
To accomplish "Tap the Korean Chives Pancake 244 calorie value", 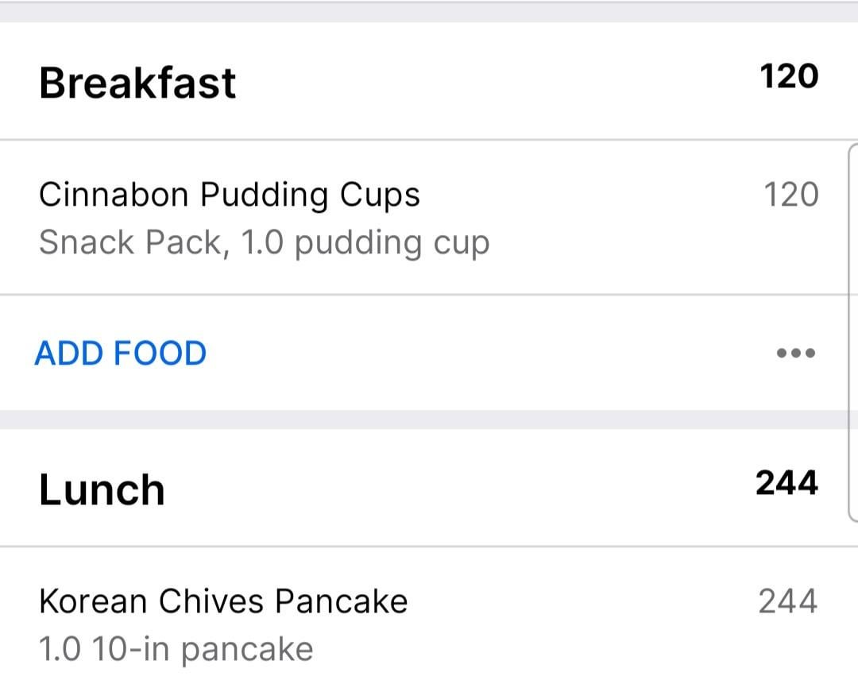I will click(x=787, y=601).
